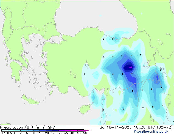Screen dimensions: 174x134
Task: Click the 50 legend scale label
Action: coord(85,133)
